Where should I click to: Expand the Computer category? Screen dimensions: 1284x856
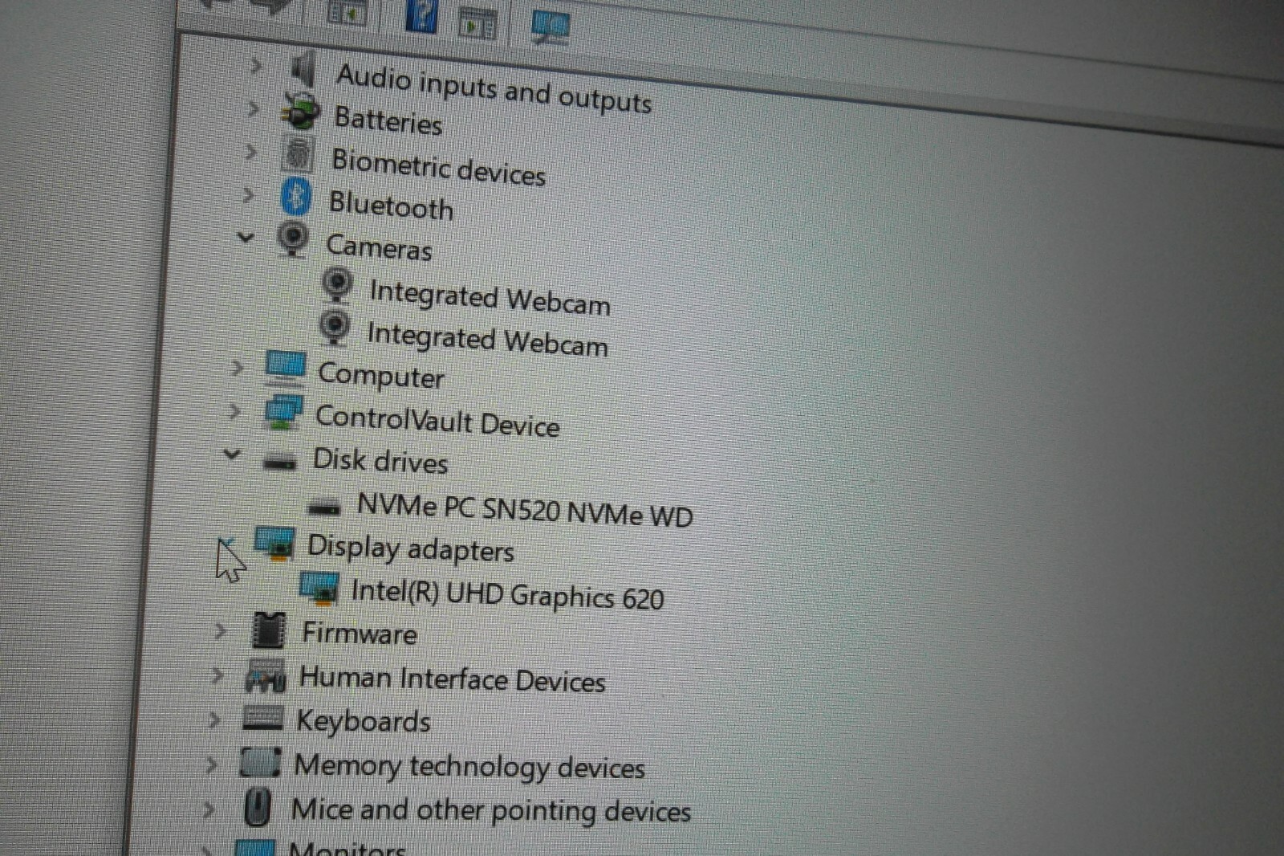236,368
